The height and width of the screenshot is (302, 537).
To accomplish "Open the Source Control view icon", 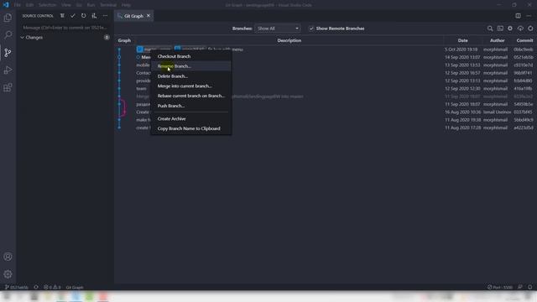I will point(8,52).
